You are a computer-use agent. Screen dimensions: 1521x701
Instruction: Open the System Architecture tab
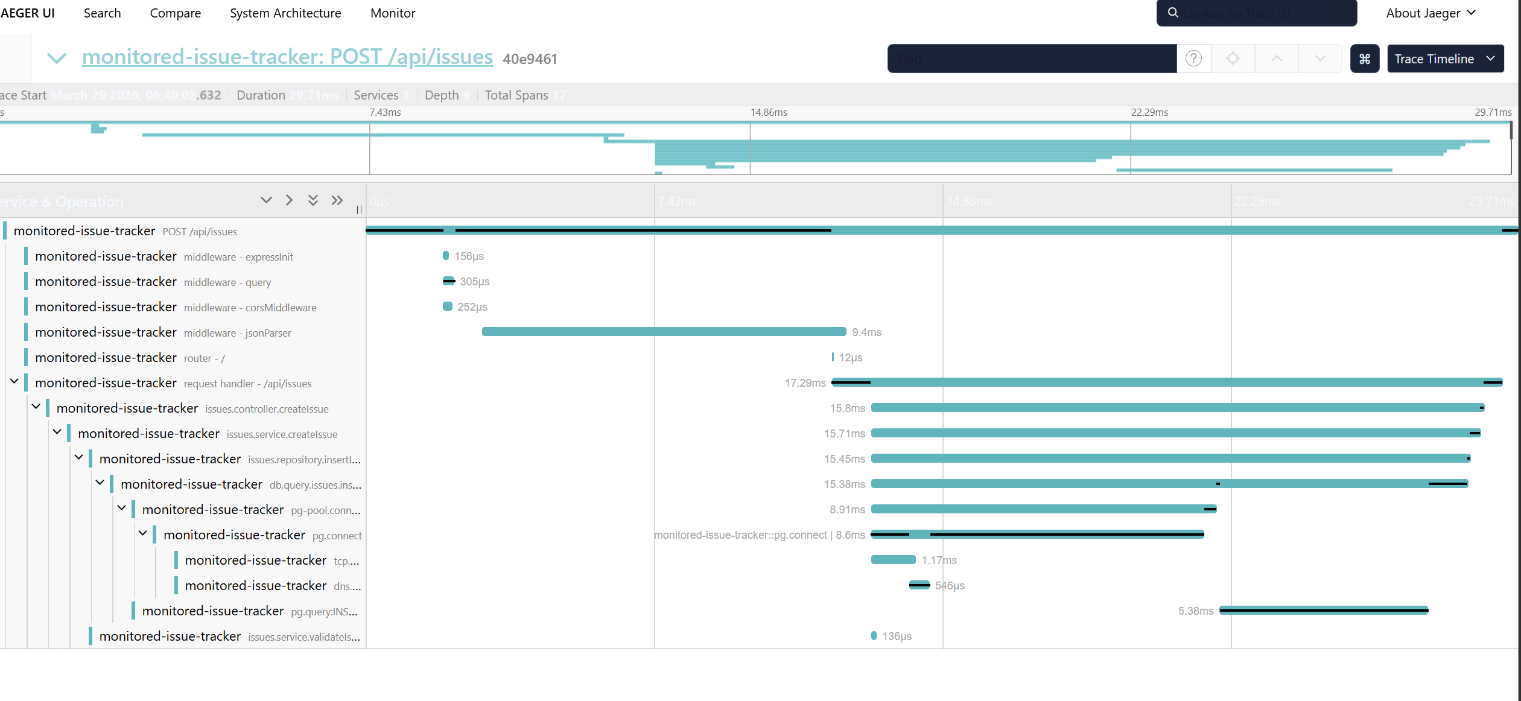(x=285, y=13)
